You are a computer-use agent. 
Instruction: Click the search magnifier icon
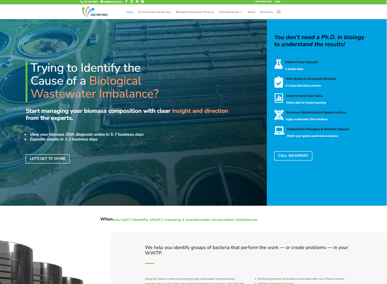(279, 12)
